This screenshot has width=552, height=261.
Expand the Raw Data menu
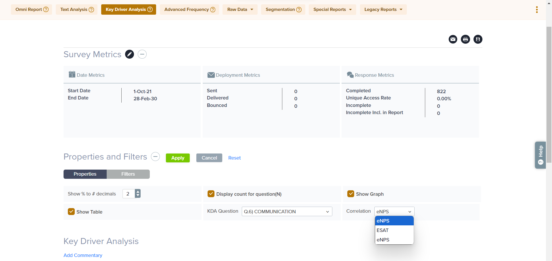coord(240,9)
